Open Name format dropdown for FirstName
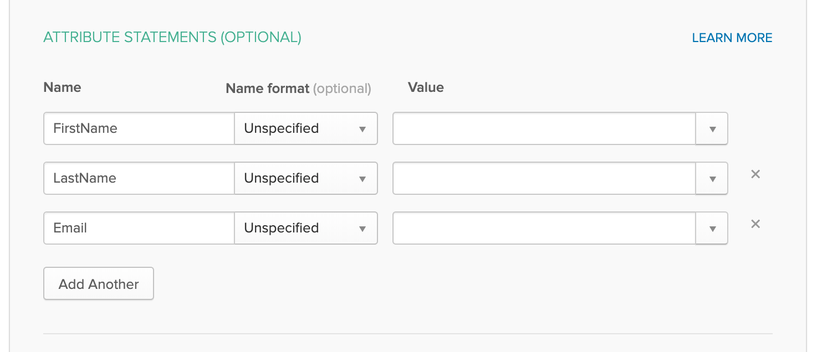The width and height of the screenshot is (817, 352). (x=306, y=128)
